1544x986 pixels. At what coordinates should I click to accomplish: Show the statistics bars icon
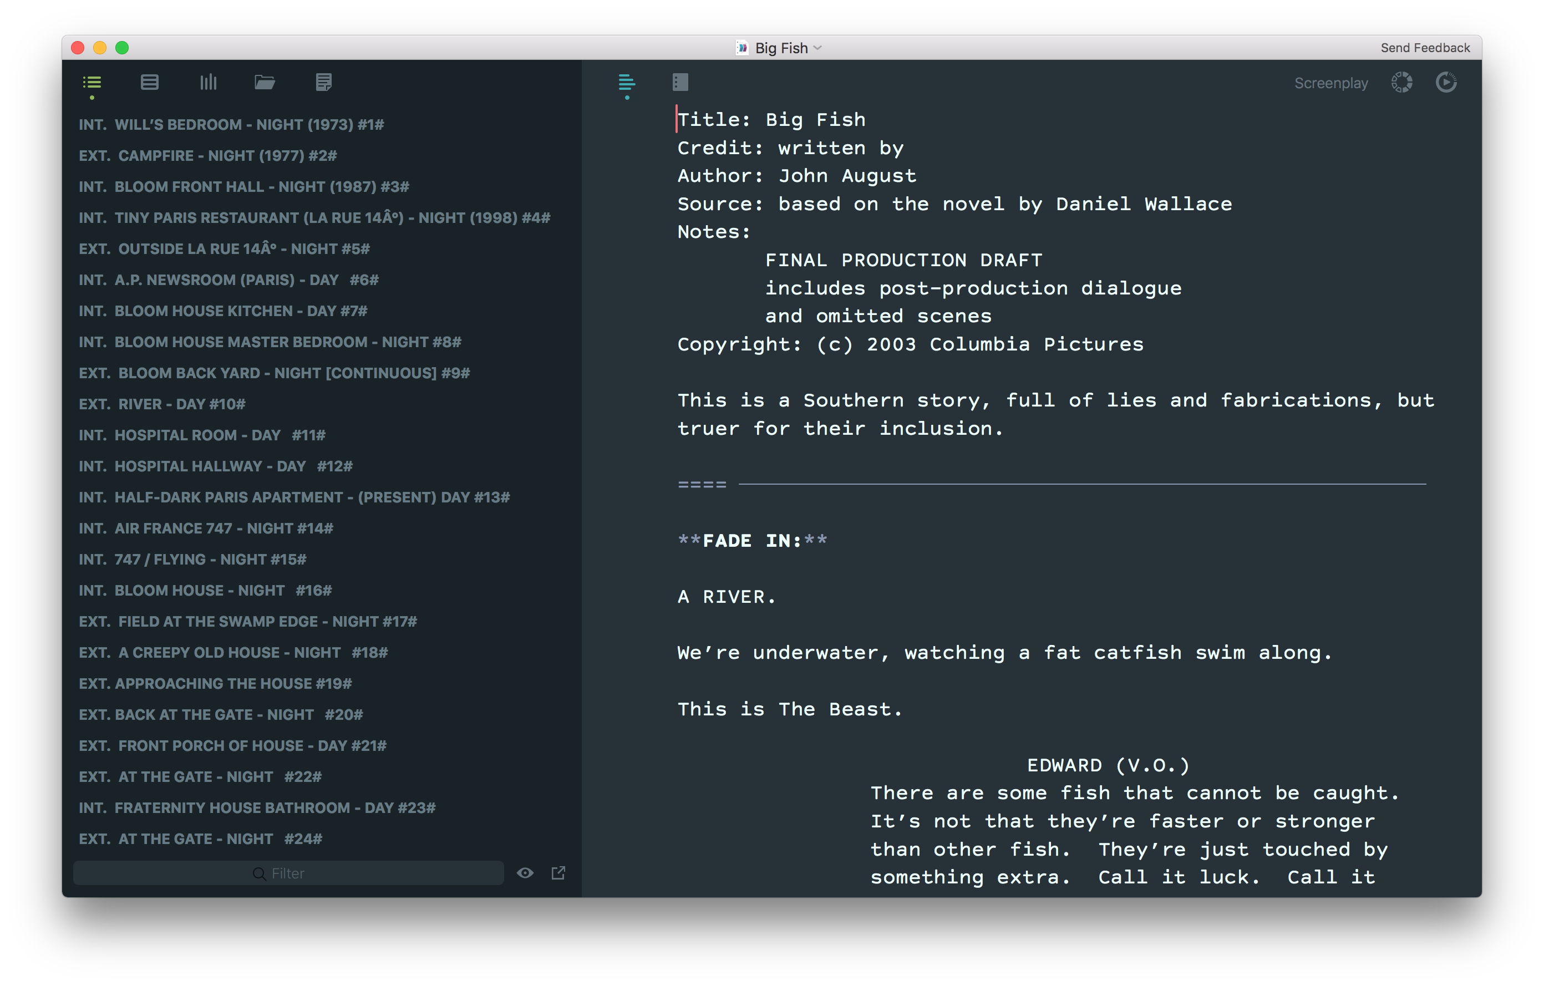click(x=208, y=82)
